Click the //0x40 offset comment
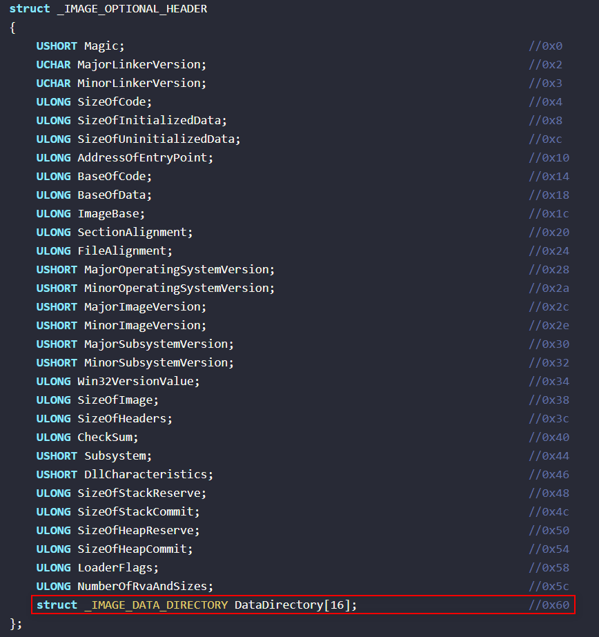 (549, 438)
